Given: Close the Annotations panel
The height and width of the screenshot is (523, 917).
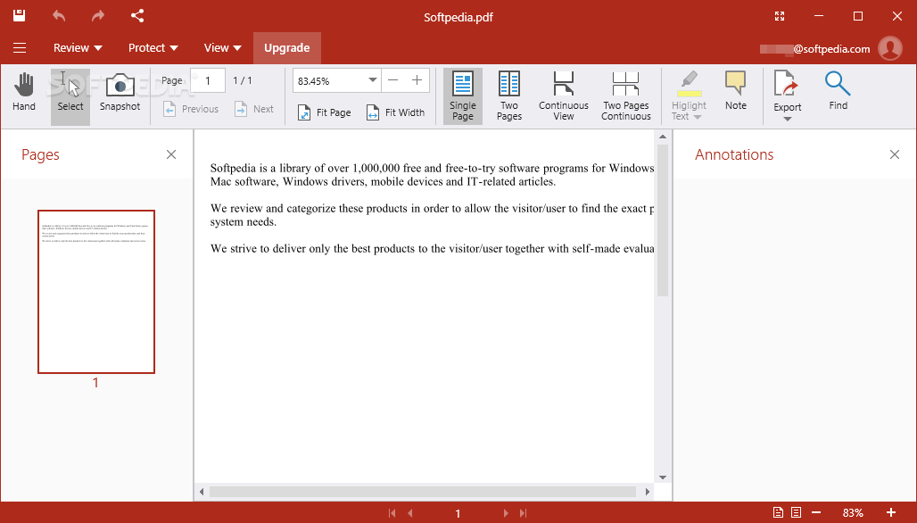Looking at the screenshot, I should [x=894, y=154].
